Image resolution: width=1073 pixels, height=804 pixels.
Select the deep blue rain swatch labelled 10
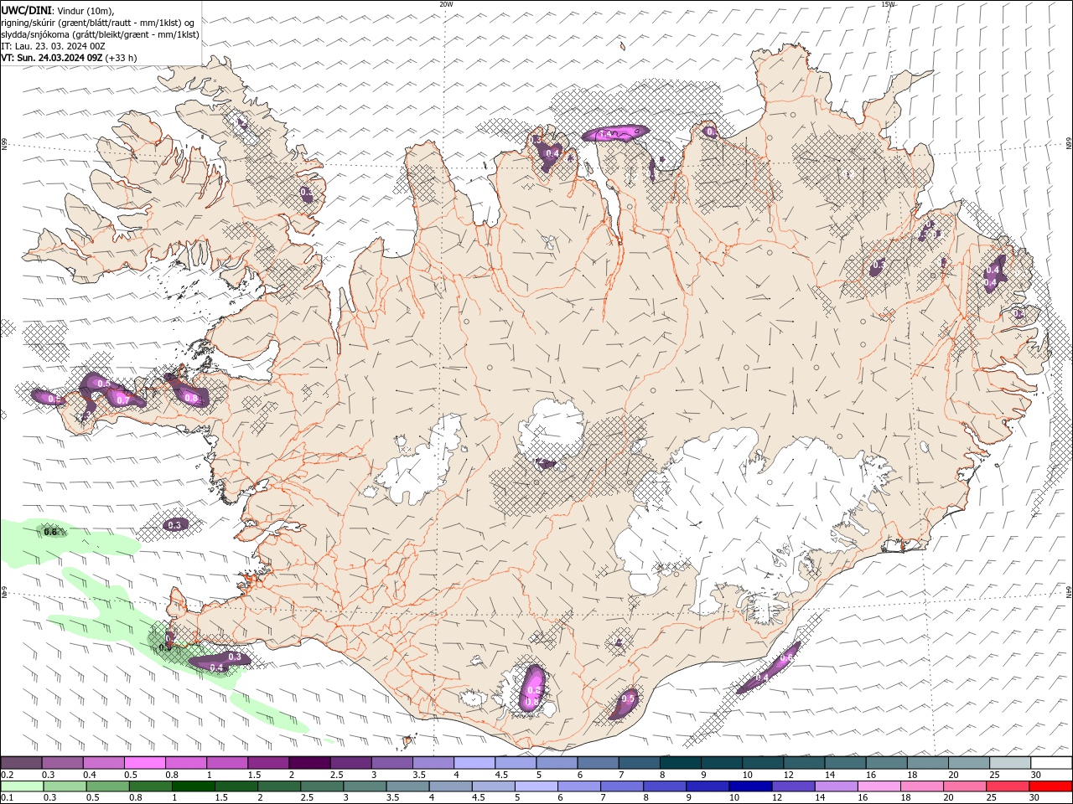(749, 786)
